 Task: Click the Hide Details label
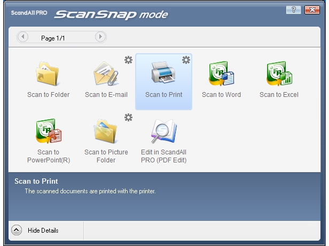pyautogui.click(x=43, y=231)
